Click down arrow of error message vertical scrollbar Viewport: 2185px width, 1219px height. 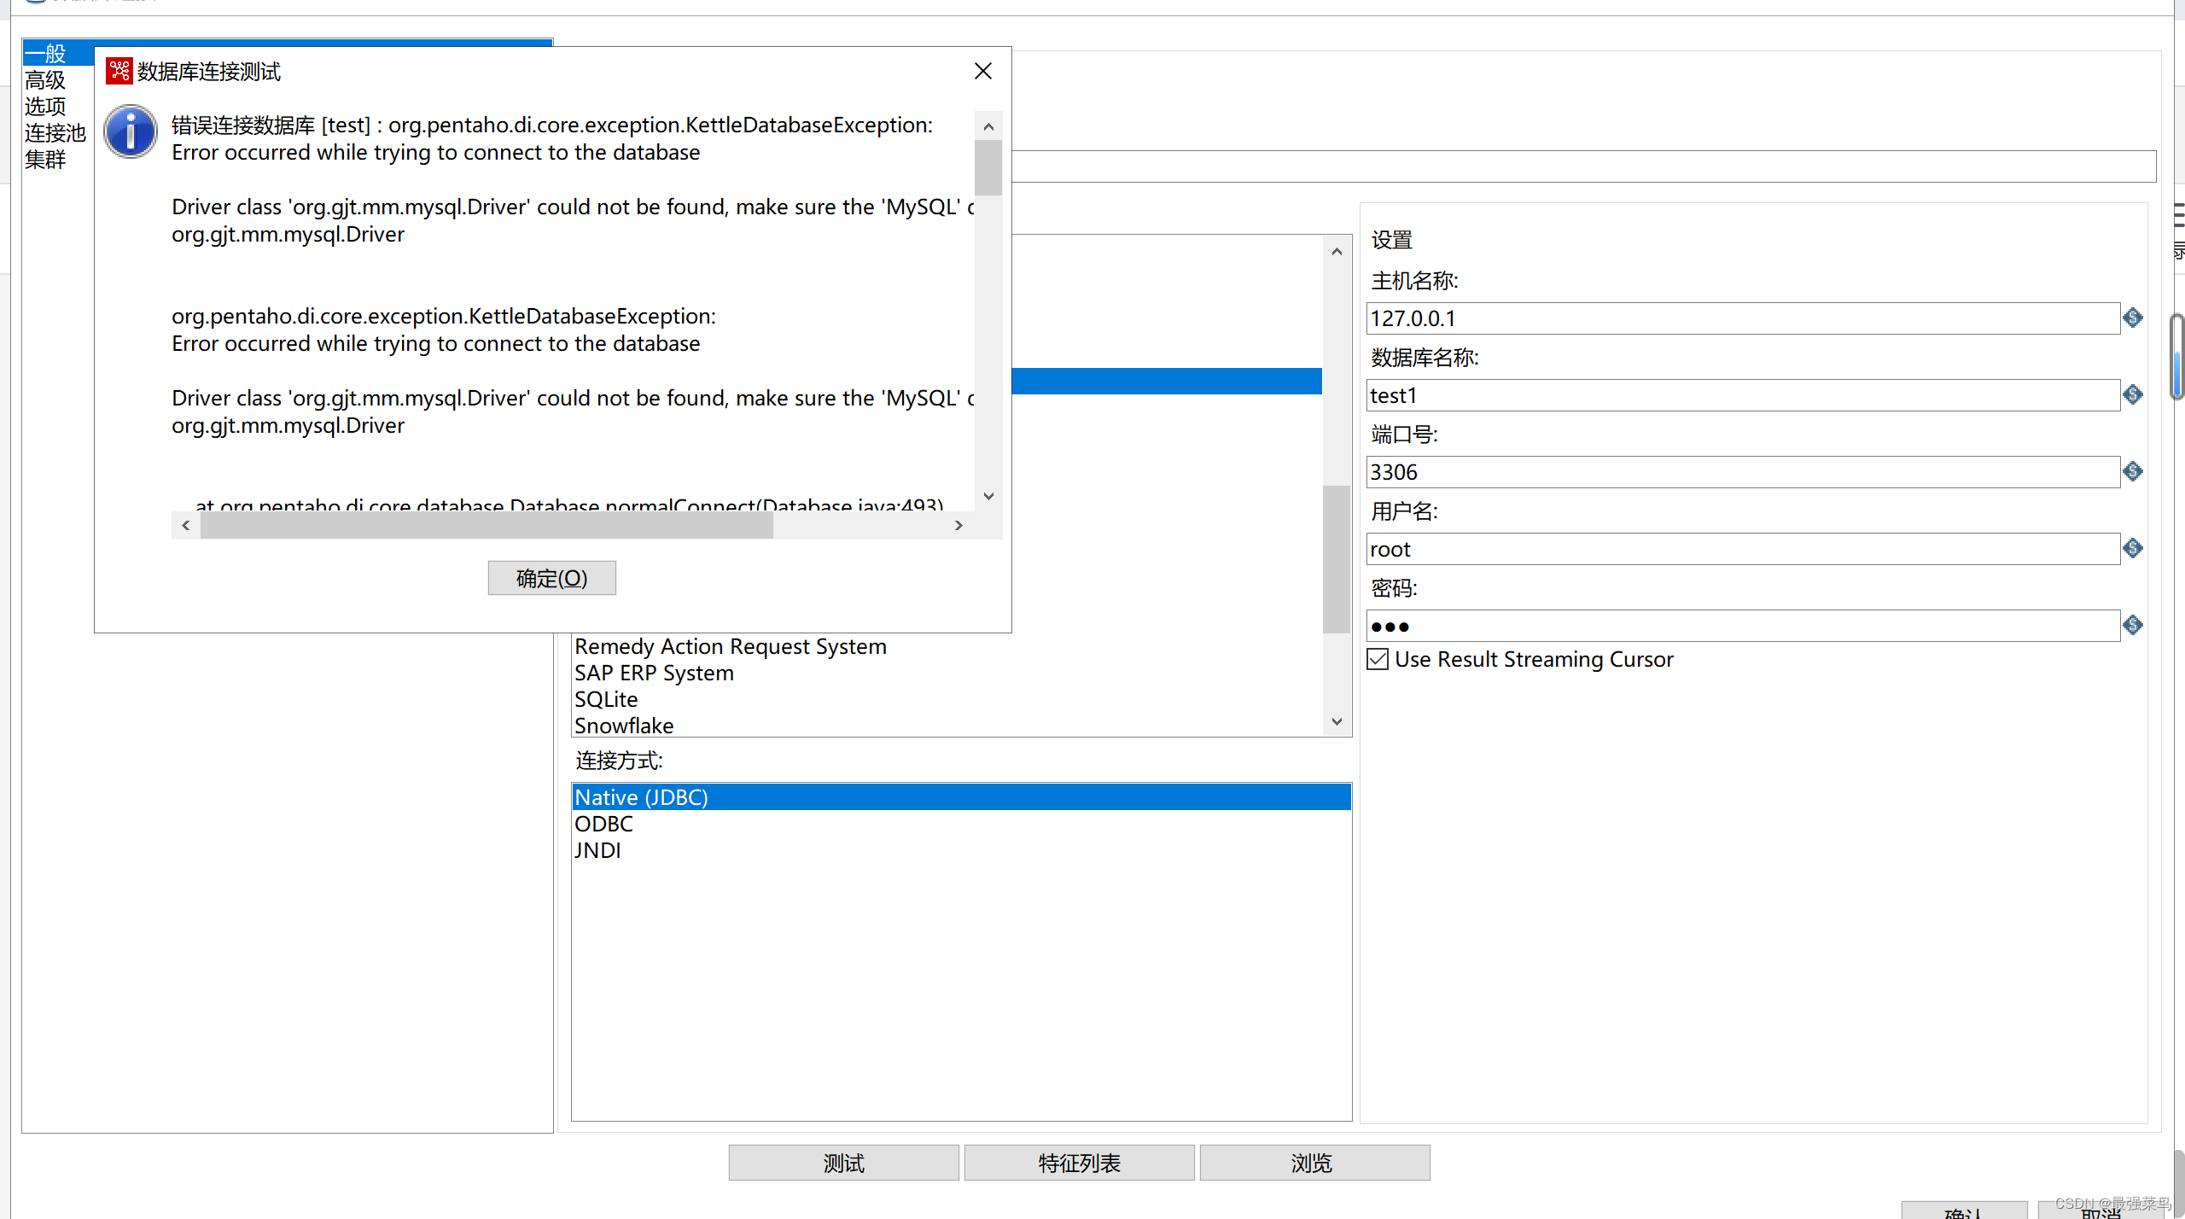click(988, 496)
